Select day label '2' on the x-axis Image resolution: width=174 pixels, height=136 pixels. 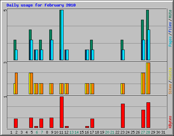(x=16, y=132)
